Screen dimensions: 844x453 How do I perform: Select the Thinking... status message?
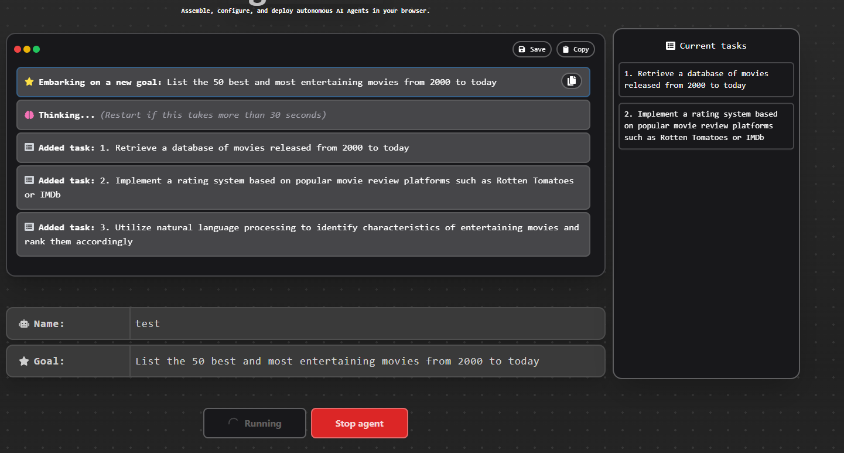pos(303,115)
